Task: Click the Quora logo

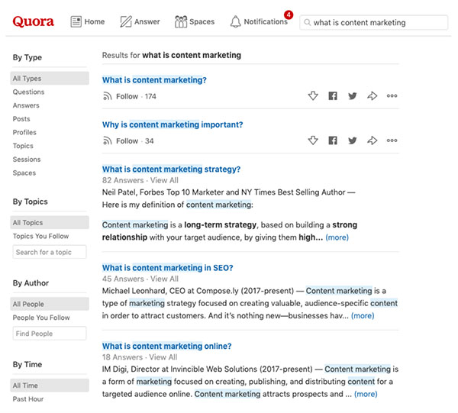Action: (33, 21)
